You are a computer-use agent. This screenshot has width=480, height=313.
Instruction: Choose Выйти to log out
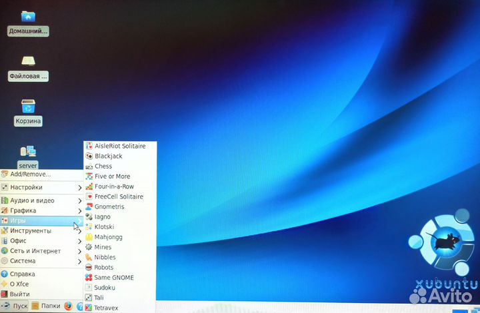[41, 294]
